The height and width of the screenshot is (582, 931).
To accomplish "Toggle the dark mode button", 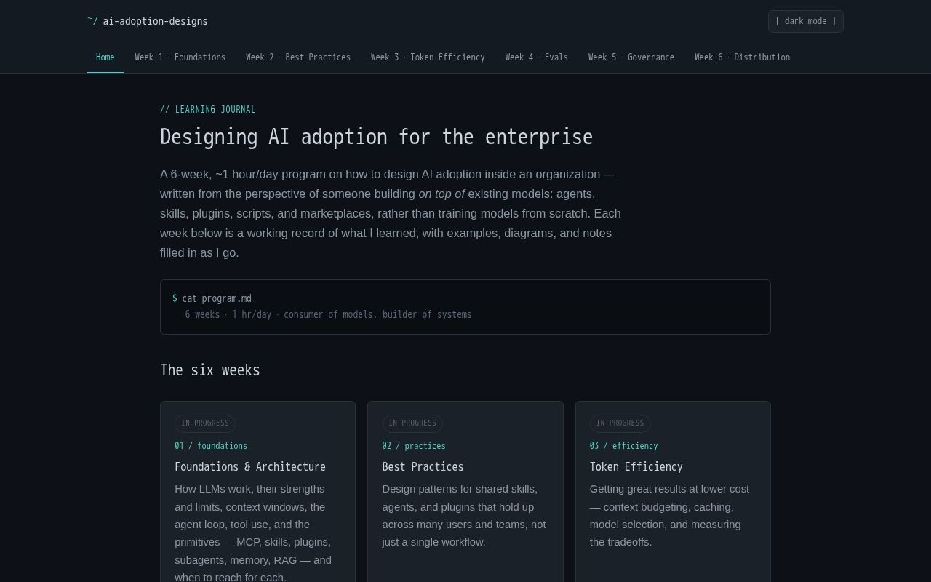I will (806, 21).
